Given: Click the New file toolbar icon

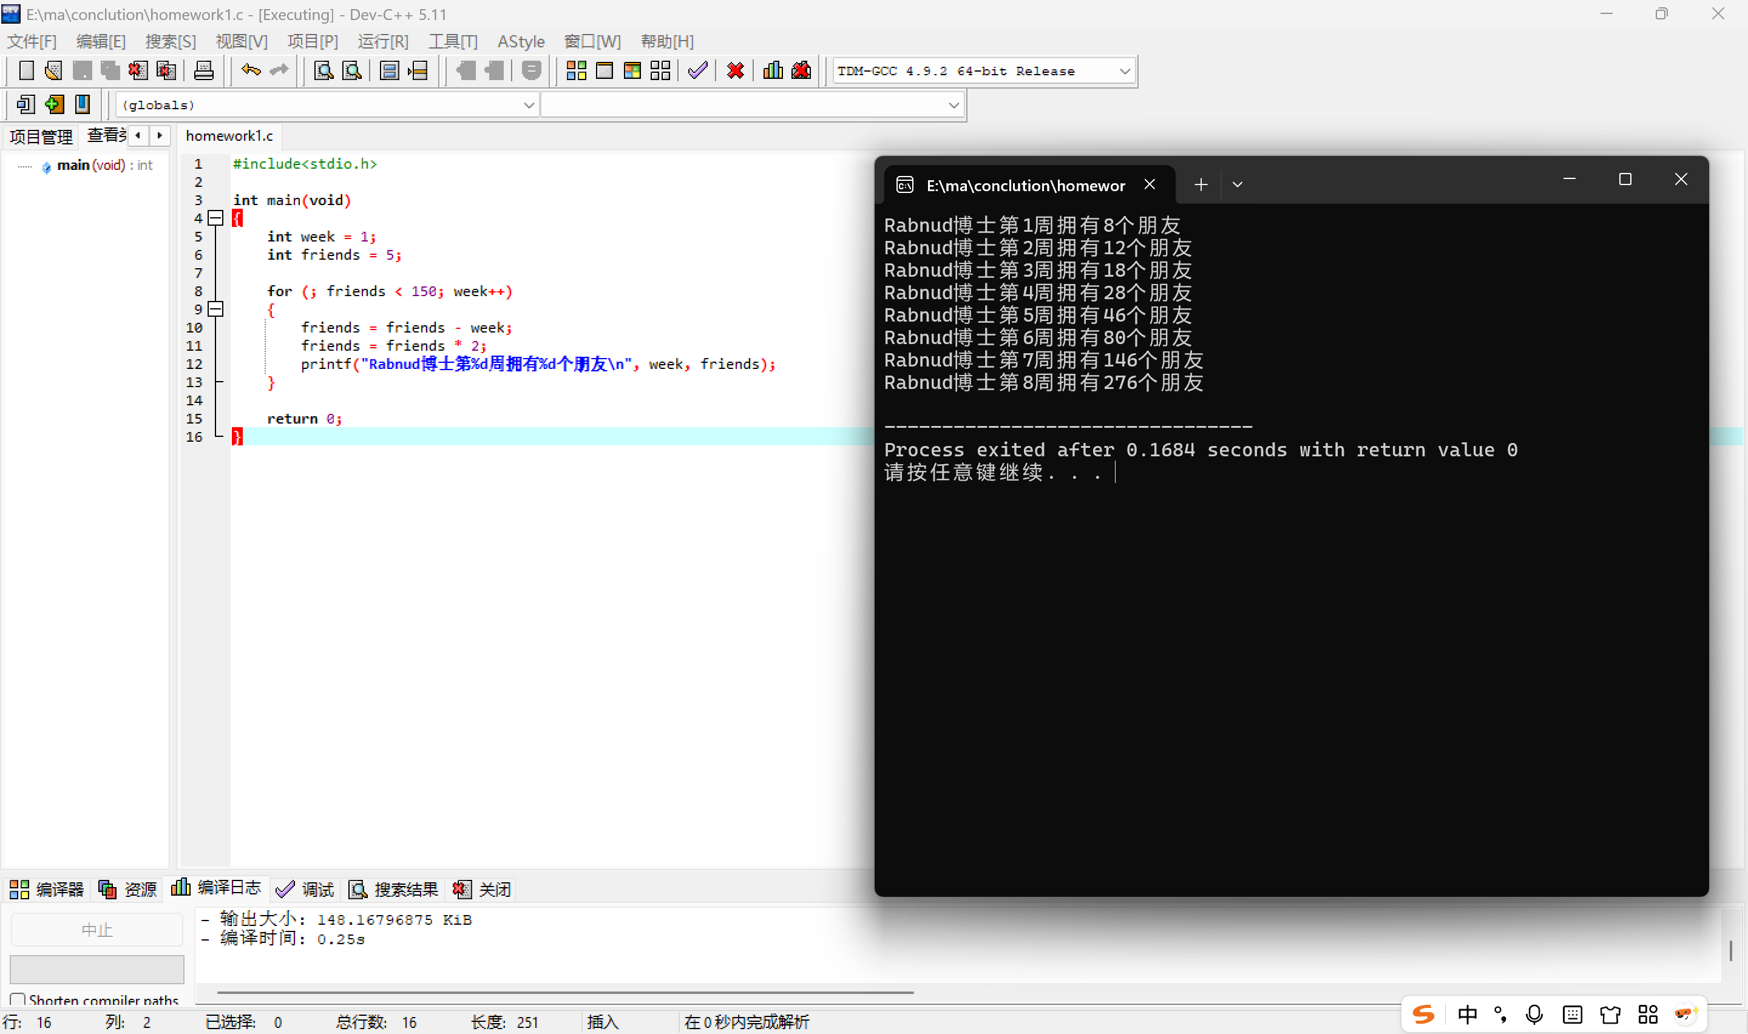Looking at the screenshot, I should coord(25,70).
